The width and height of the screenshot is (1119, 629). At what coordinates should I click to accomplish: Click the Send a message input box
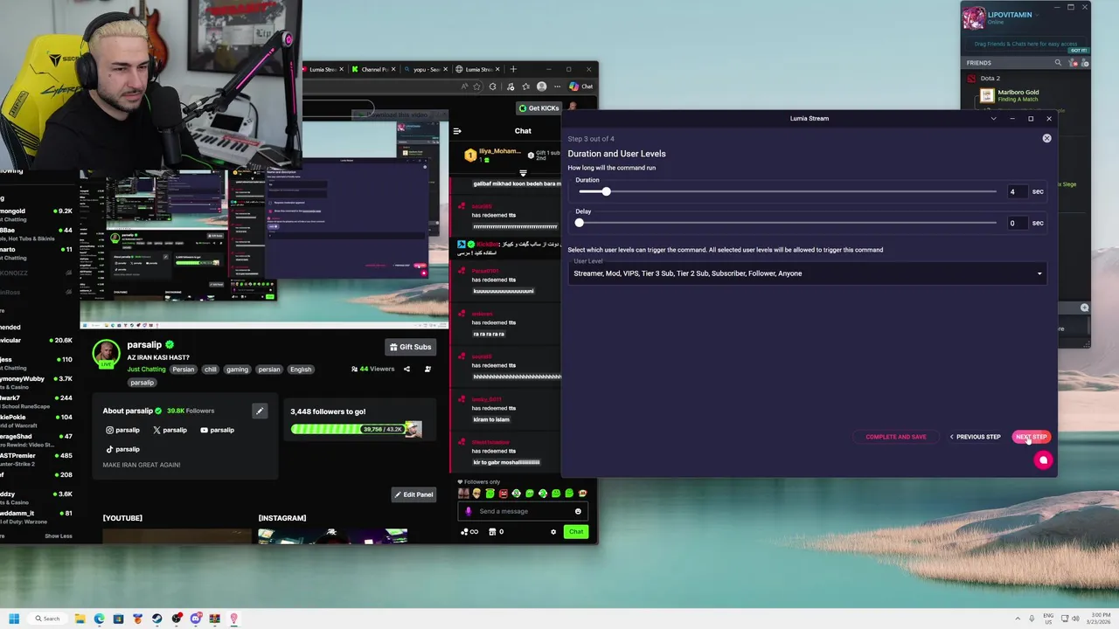point(523,511)
